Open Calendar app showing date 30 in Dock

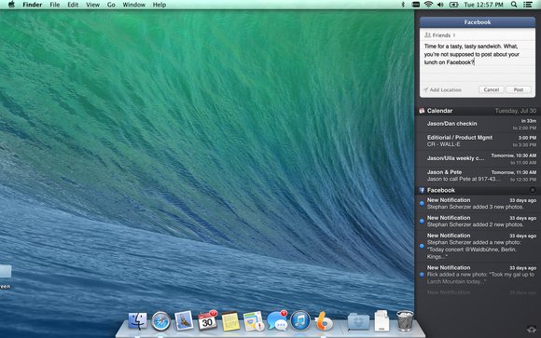pos(207,320)
